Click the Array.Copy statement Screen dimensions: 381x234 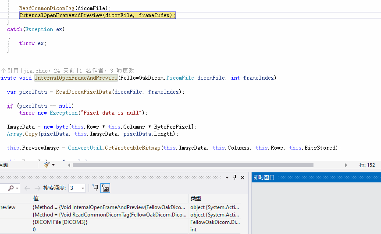[x=93, y=134]
